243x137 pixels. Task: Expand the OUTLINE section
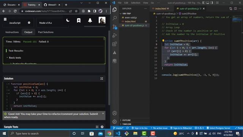(x=134, y=120)
